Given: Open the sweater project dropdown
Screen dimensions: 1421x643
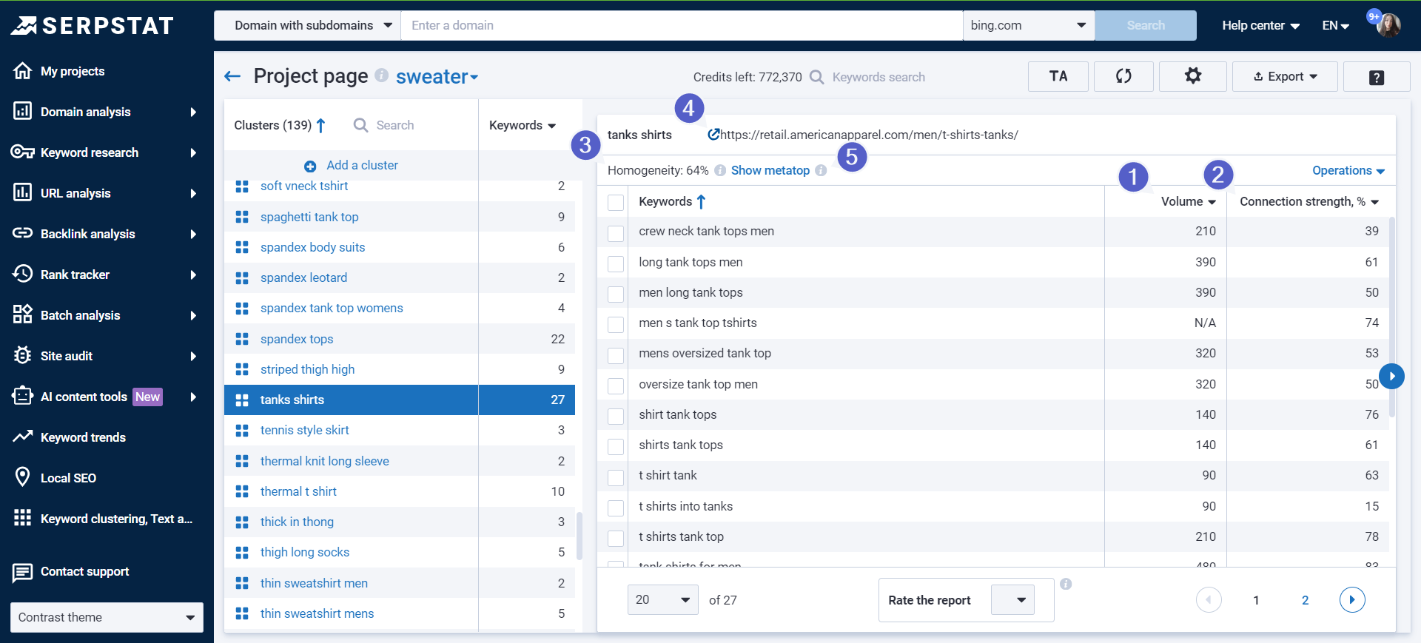Looking at the screenshot, I should click(437, 76).
